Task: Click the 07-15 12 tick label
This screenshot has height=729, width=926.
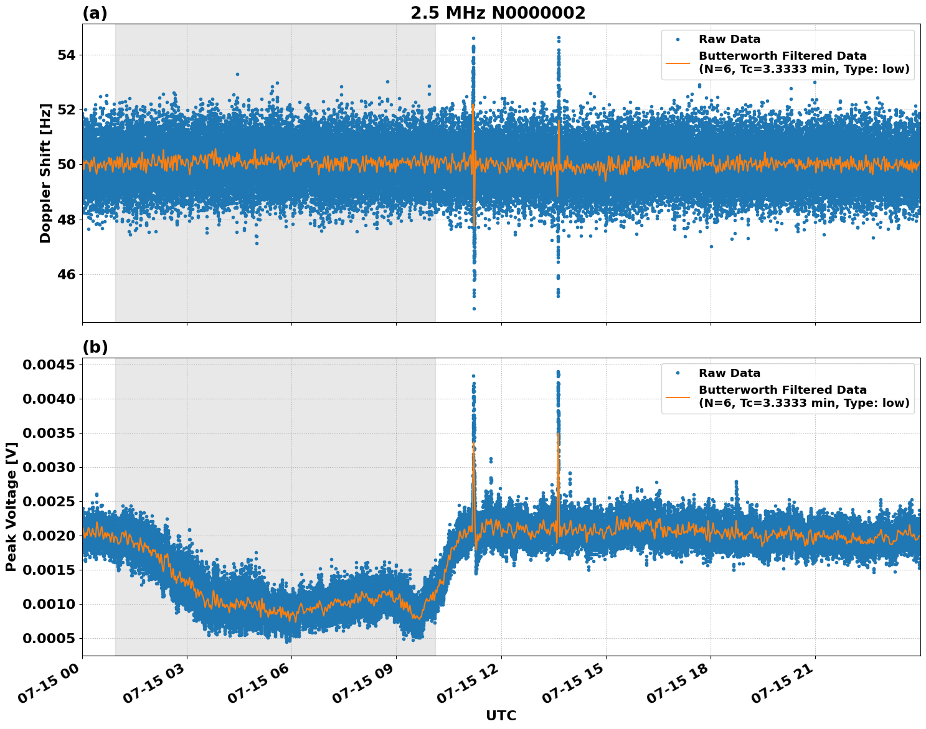Action: click(x=468, y=684)
